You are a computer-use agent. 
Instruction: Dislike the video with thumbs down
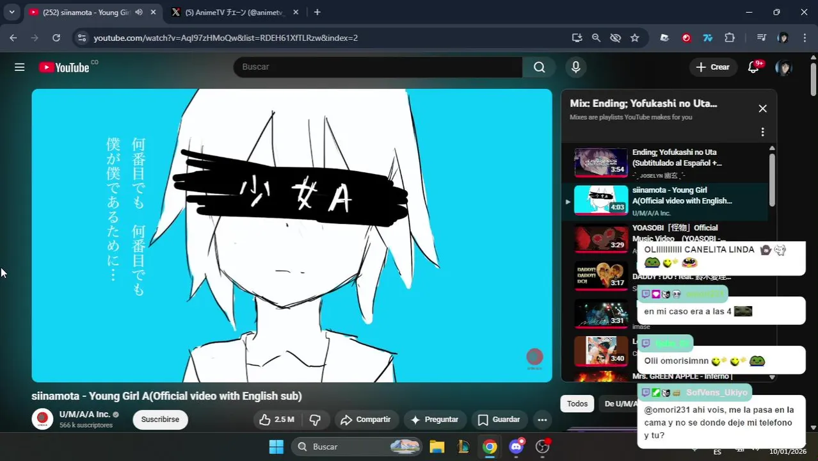point(315,419)
